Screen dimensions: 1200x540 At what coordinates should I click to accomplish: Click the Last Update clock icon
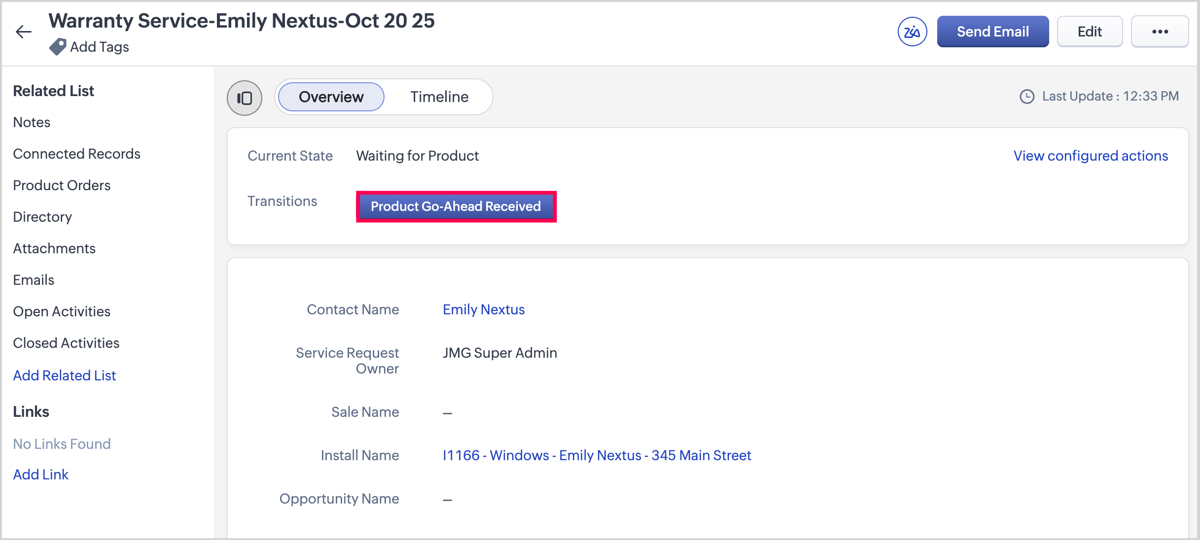(1027, 96)
